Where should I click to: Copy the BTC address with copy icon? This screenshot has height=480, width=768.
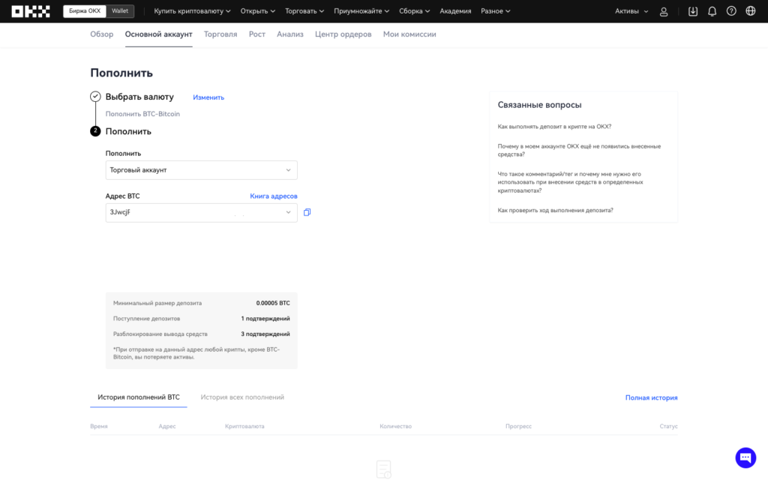click(x=307, y=212)
